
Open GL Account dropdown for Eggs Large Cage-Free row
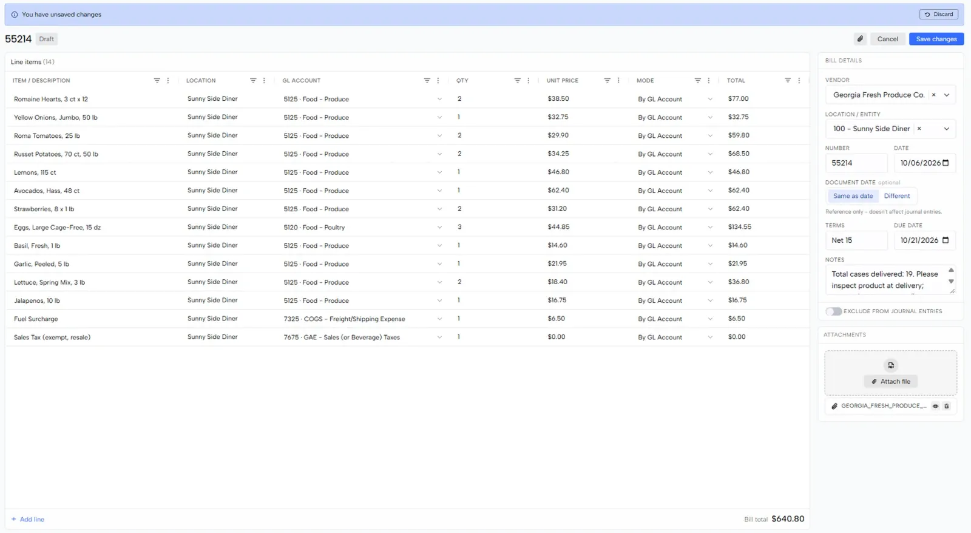coord(439,227)
